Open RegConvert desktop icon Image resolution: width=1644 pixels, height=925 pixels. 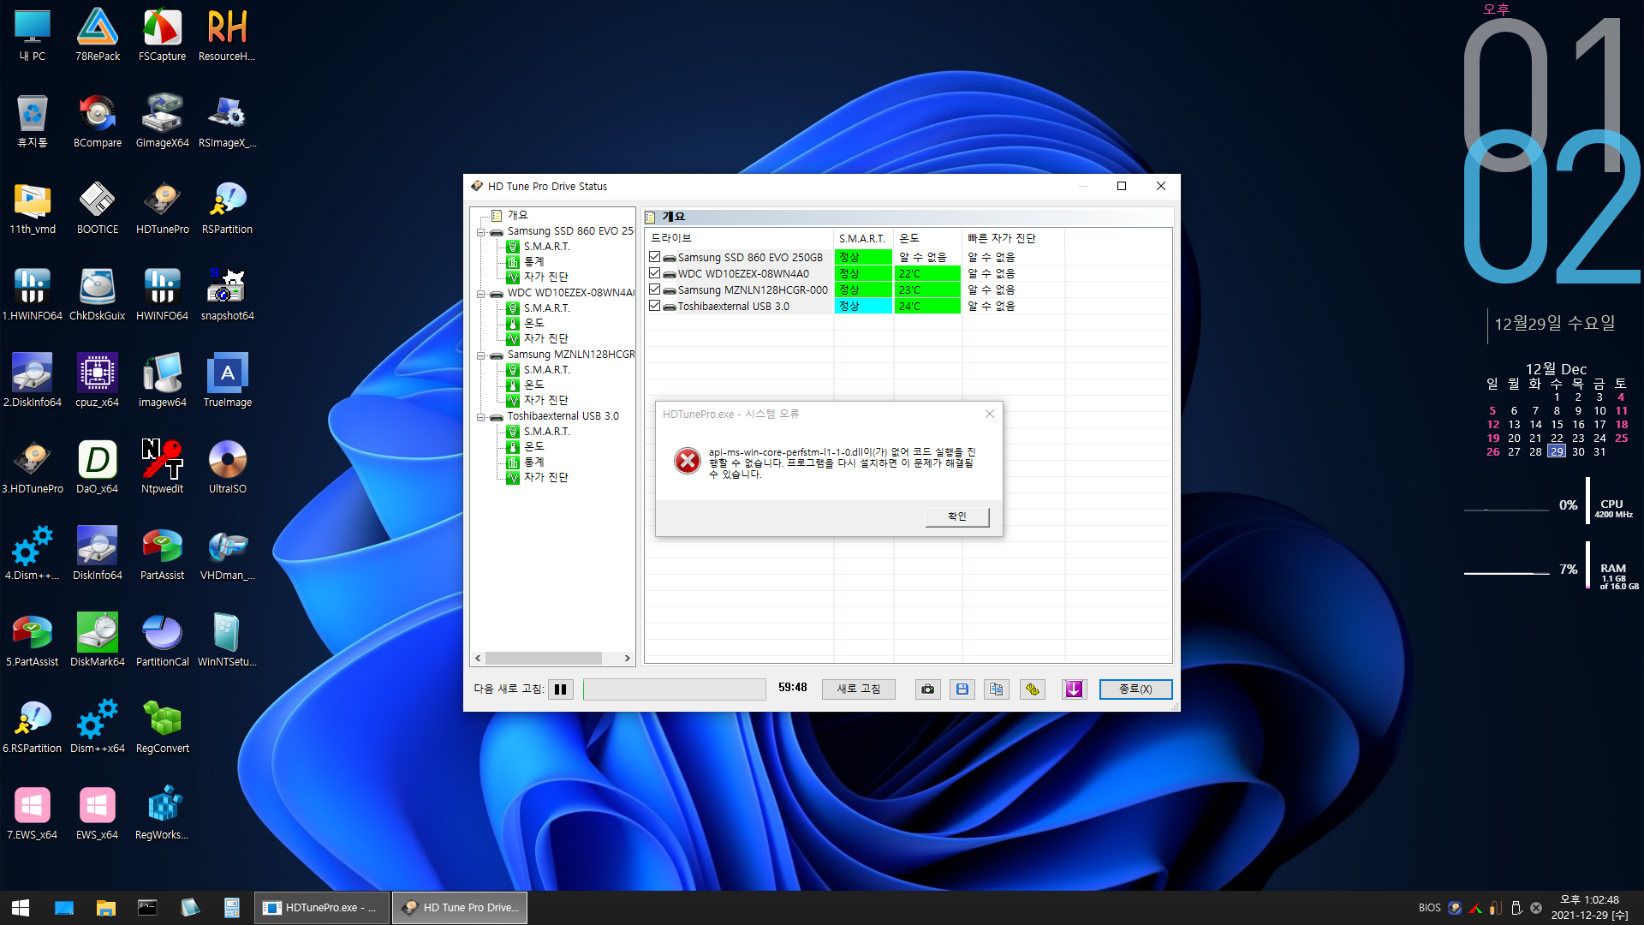pyautogui.click(x=162, y=727)
